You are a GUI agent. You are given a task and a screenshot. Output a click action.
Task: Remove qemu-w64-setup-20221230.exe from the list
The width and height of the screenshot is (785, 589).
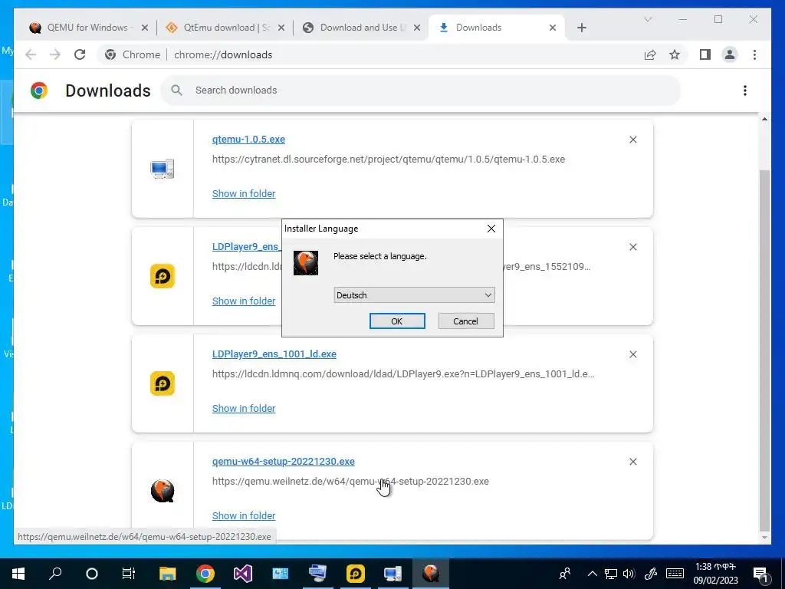point(632,462)
